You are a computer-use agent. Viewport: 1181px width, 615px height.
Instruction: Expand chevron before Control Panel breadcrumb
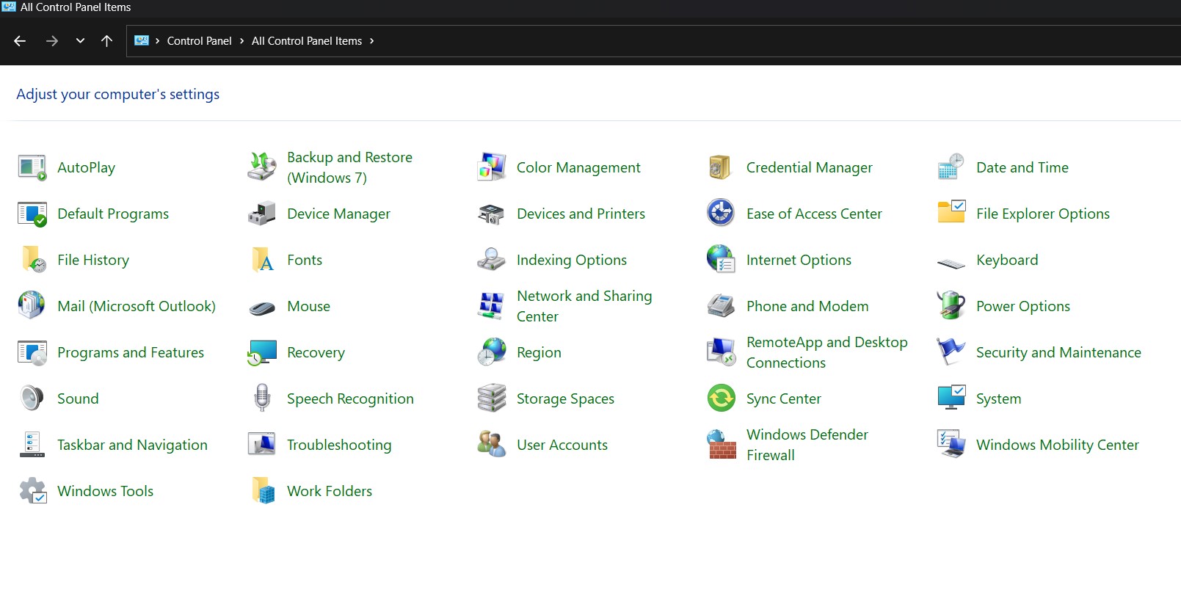157,41
